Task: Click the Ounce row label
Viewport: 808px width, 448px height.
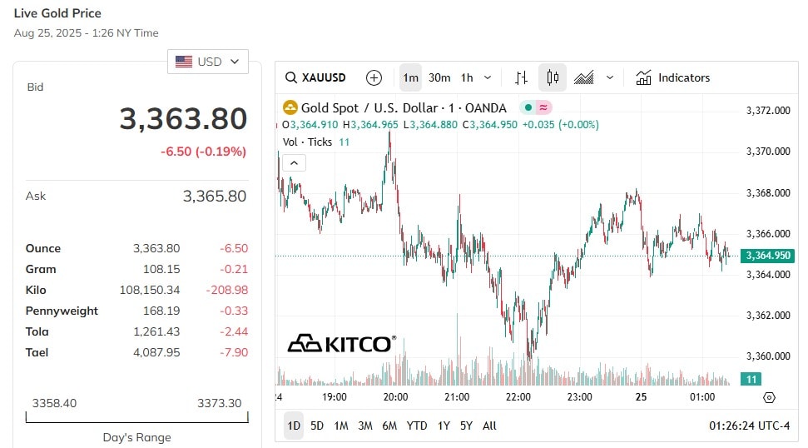Action: (x=43, y=248)
